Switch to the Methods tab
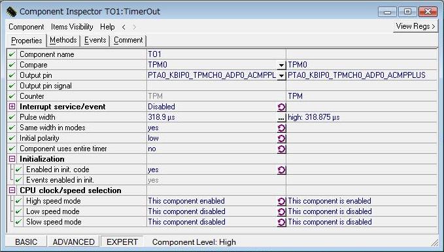This screenshot has width=444, height=252. (x=63, y=40)
